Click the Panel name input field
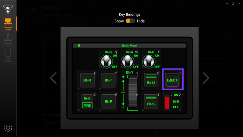 [52, 122]
